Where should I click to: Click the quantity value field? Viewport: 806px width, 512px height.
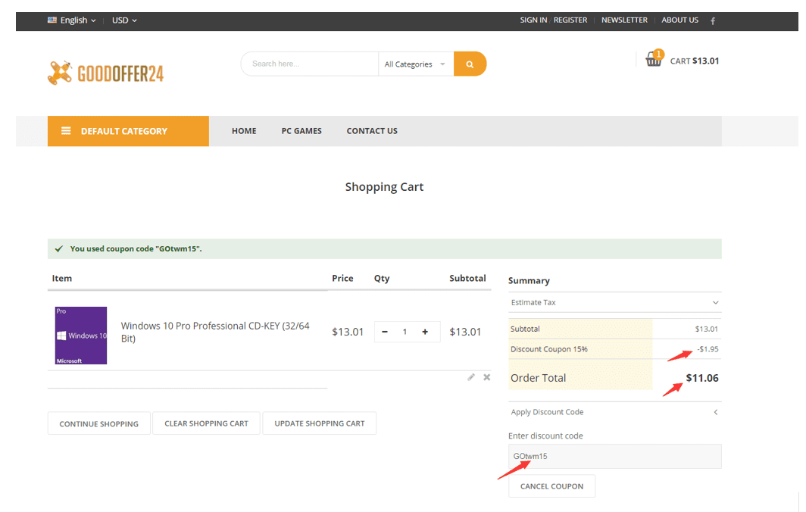pos(405,332)
